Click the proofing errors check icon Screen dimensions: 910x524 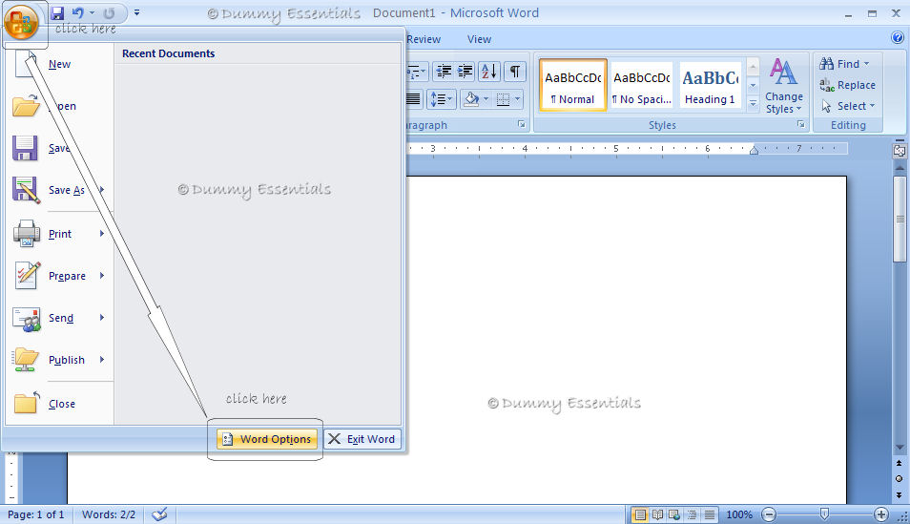[x=159, y=514]
